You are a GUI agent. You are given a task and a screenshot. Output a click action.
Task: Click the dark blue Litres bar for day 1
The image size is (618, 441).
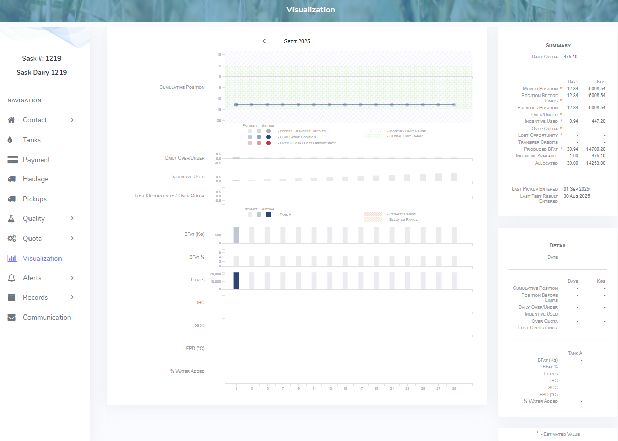236,280
